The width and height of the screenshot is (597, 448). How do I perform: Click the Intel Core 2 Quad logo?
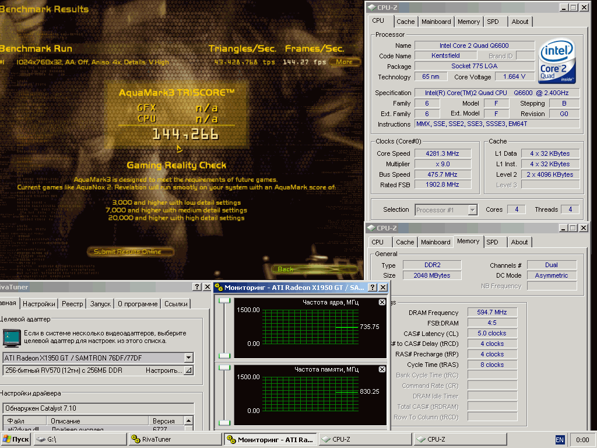(x=557, y=61)
